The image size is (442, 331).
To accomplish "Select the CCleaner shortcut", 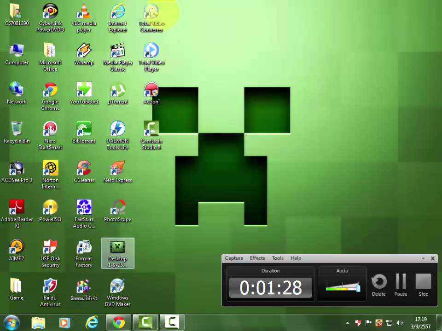I will 84,171.
